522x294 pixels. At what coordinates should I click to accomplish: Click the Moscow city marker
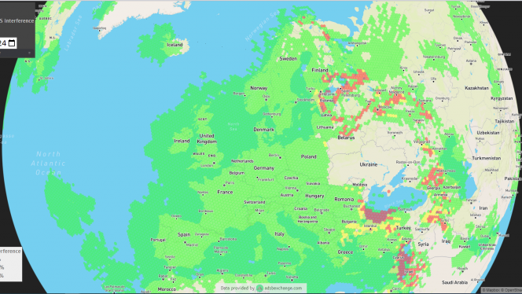(377, 109)
